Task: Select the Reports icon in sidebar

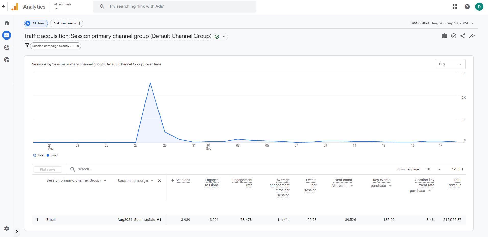Action: pyautogui.click(x=7, y=35)
